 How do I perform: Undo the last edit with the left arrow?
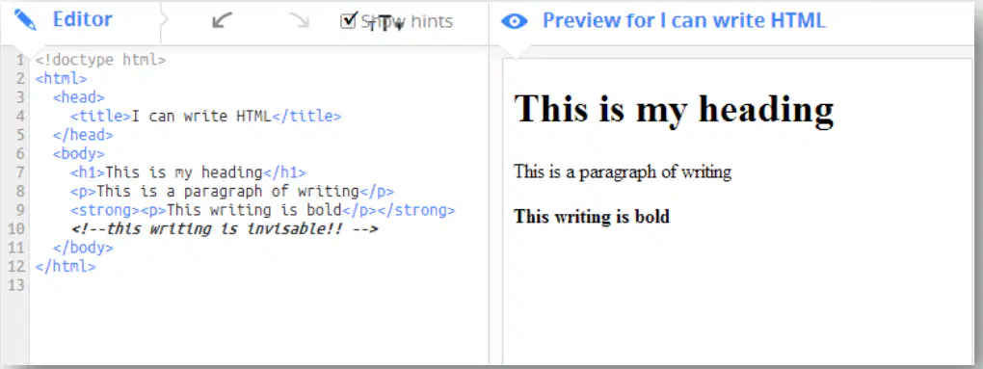coord(222,21)
